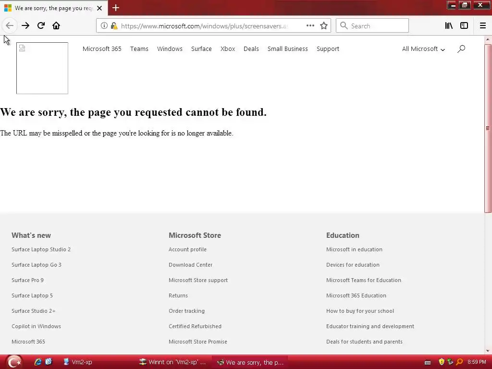Bookmark this page with the star
Screen dimensions: 492x369
(324, 26)
